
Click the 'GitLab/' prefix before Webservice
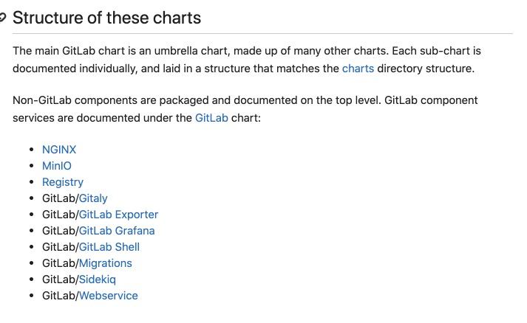coord(60,296)
